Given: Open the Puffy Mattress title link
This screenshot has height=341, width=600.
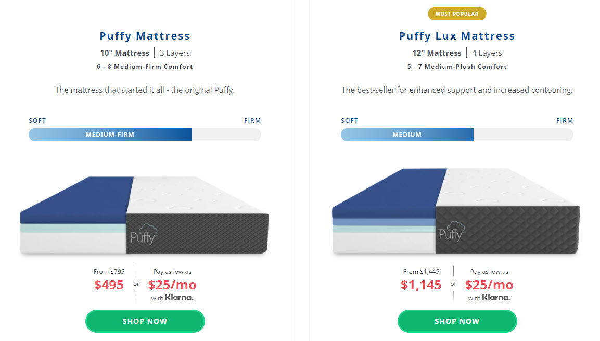Looking at the screenshot, I should coord(145,36).
